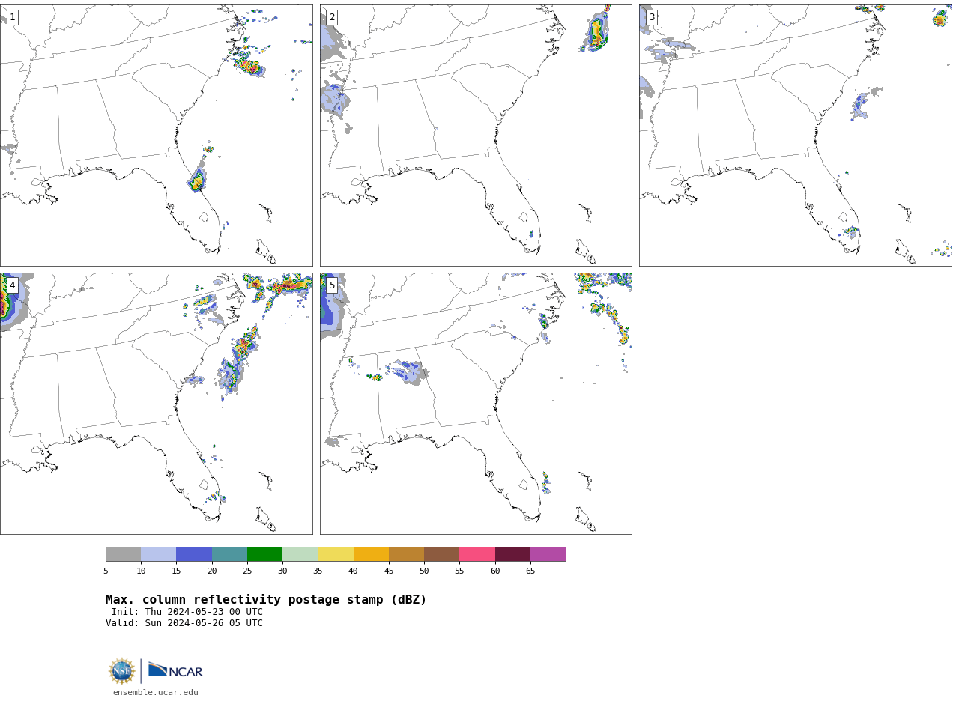
Task: Click the colorbar tick label '5'
Action: point(106,571)
